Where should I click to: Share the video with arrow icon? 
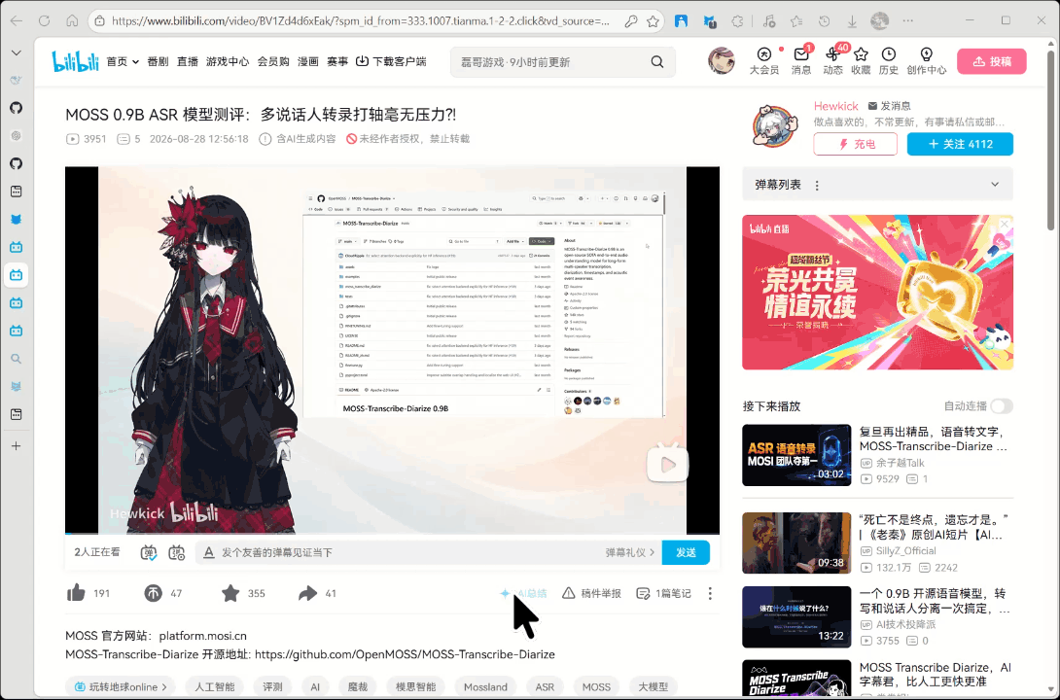point(307,593)
